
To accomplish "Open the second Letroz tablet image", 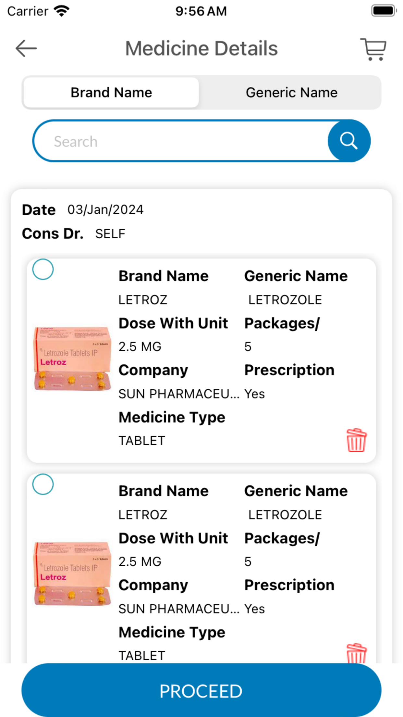I will (72, 573).
